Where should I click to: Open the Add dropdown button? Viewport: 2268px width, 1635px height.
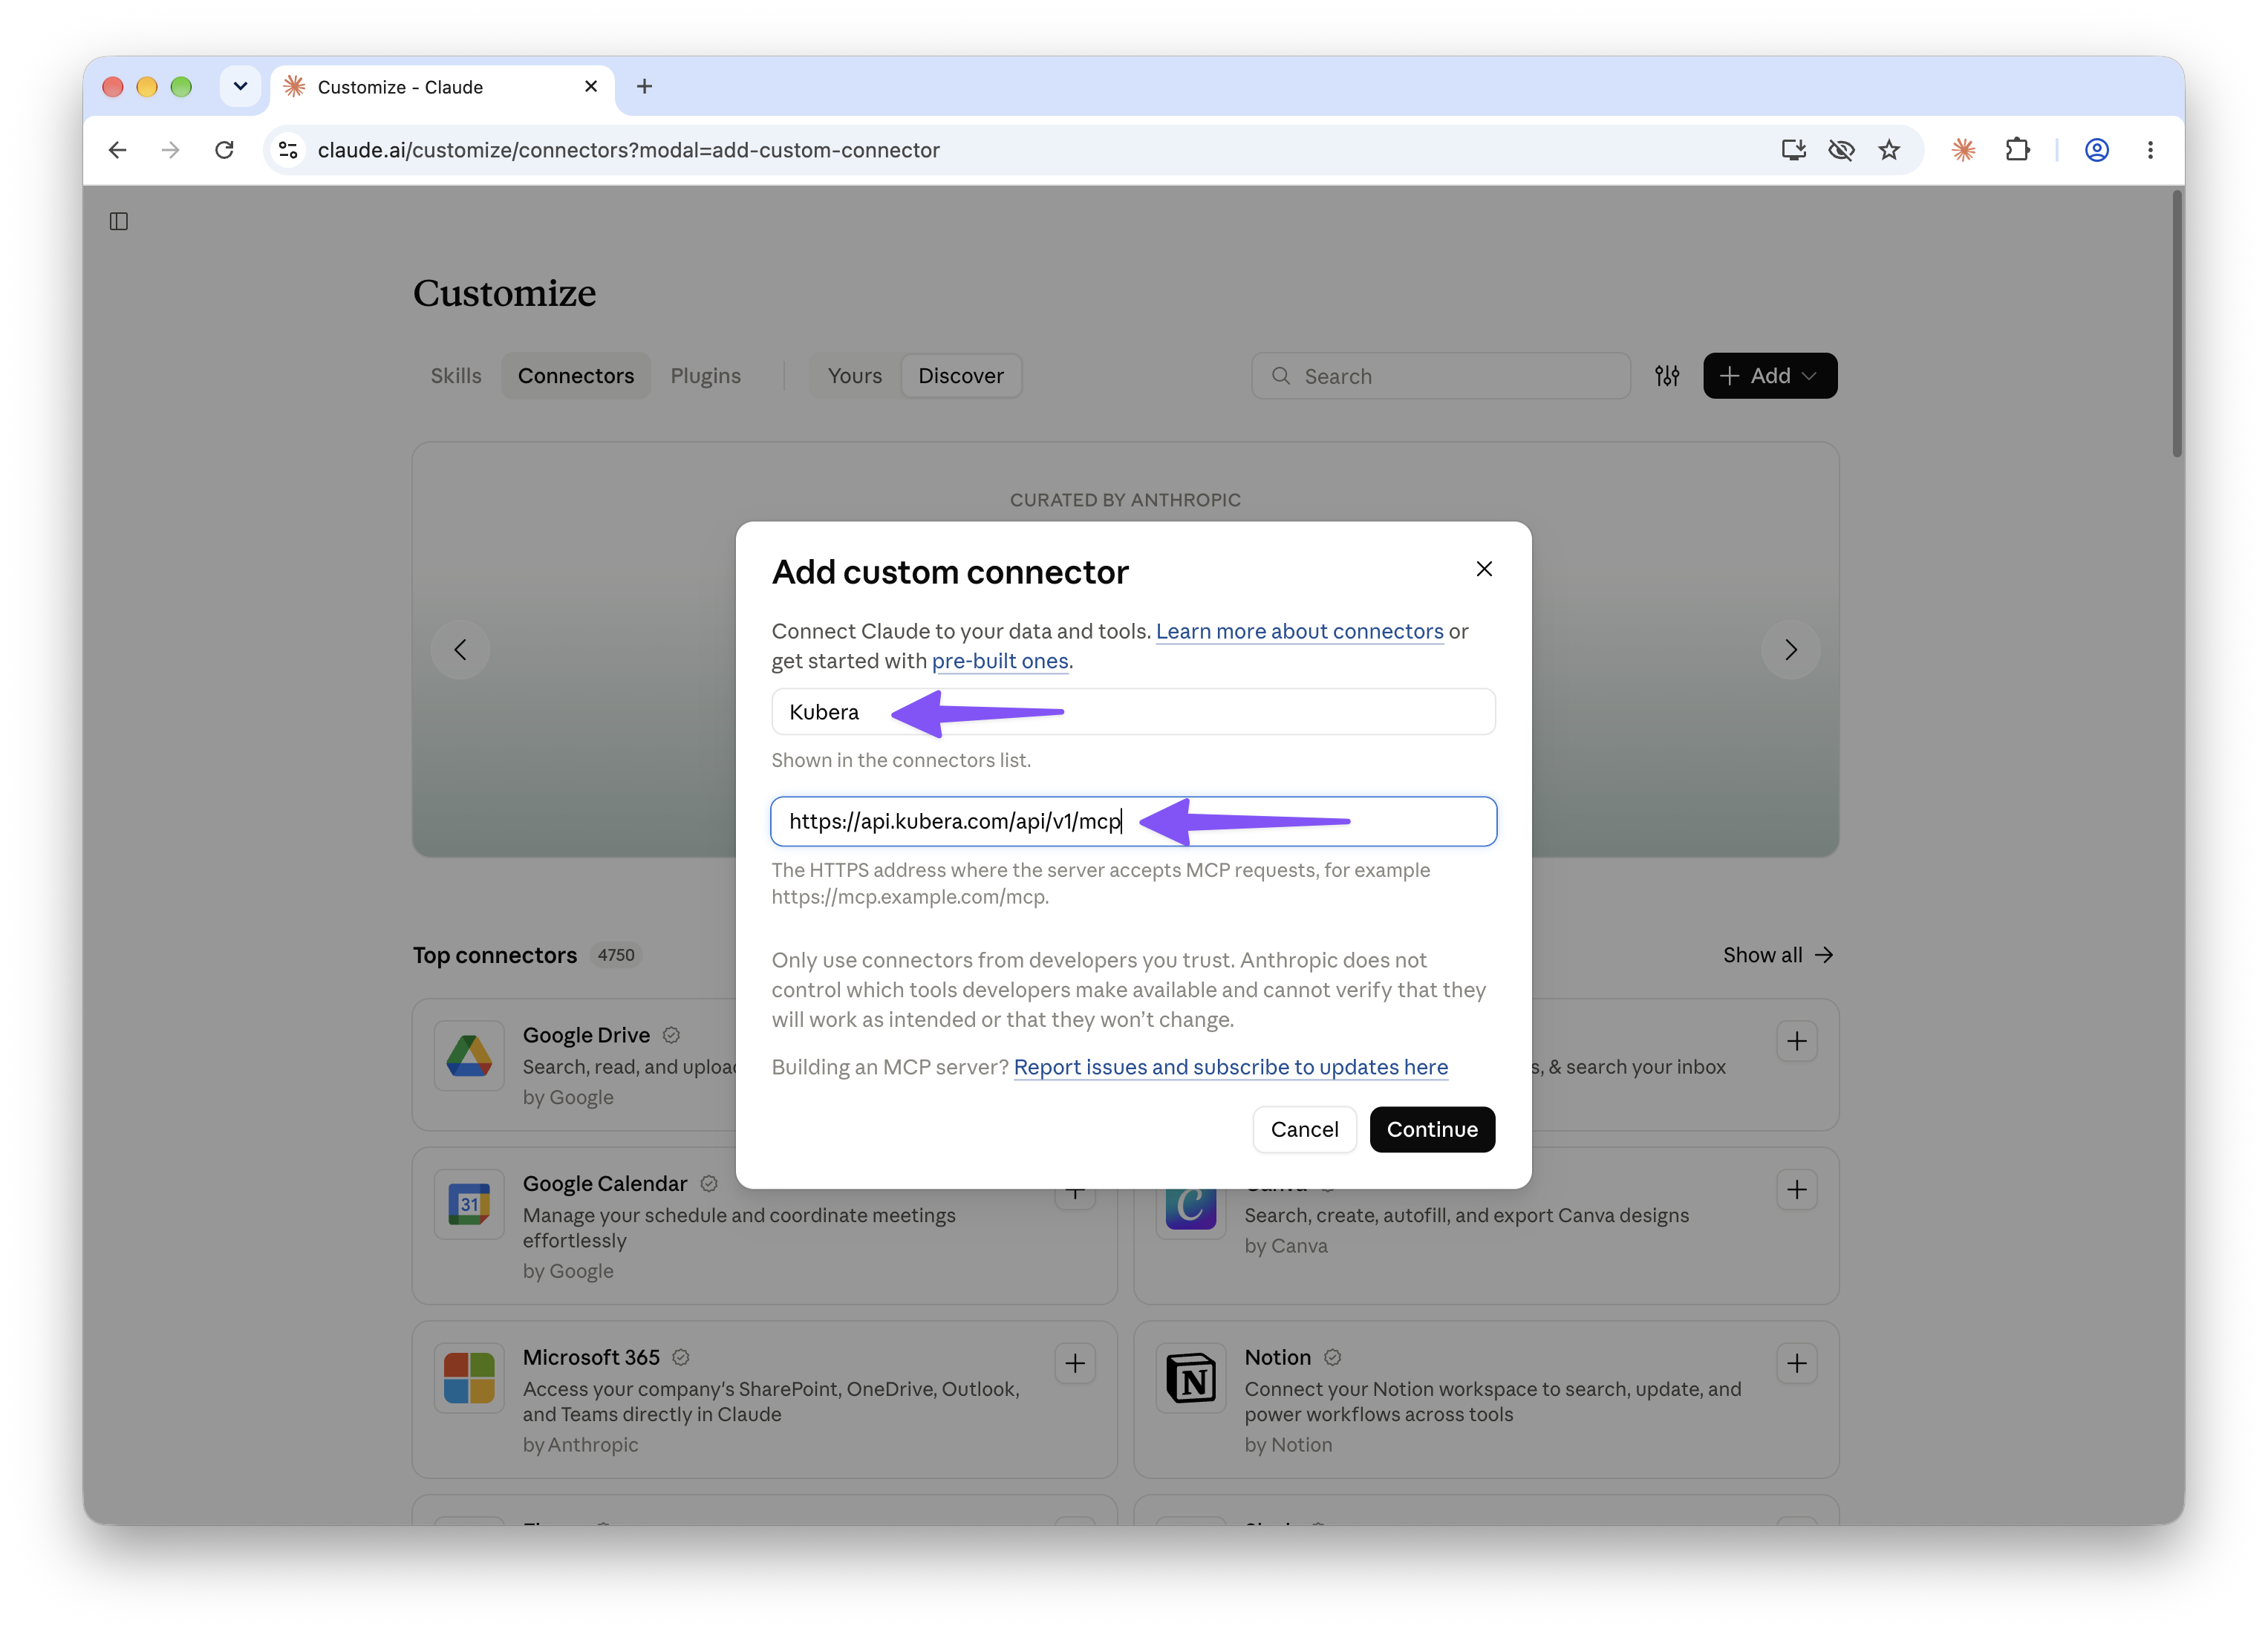1769,376
